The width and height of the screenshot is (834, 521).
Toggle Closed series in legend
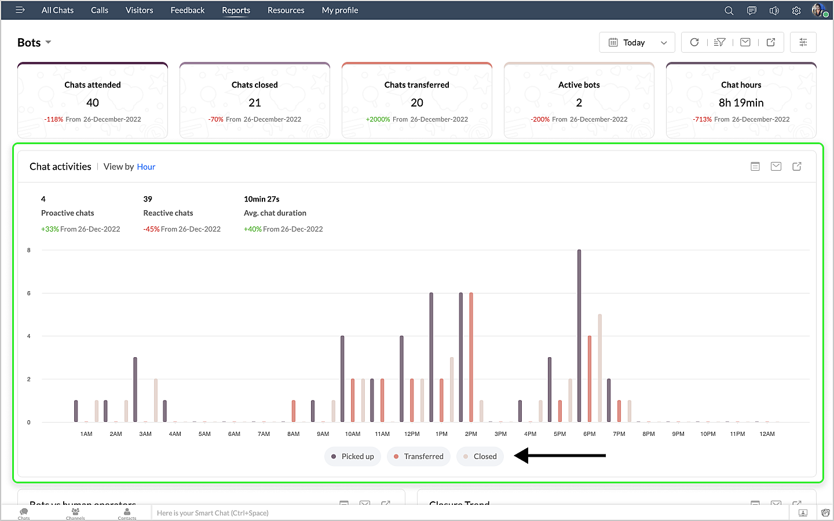[480, 457]
